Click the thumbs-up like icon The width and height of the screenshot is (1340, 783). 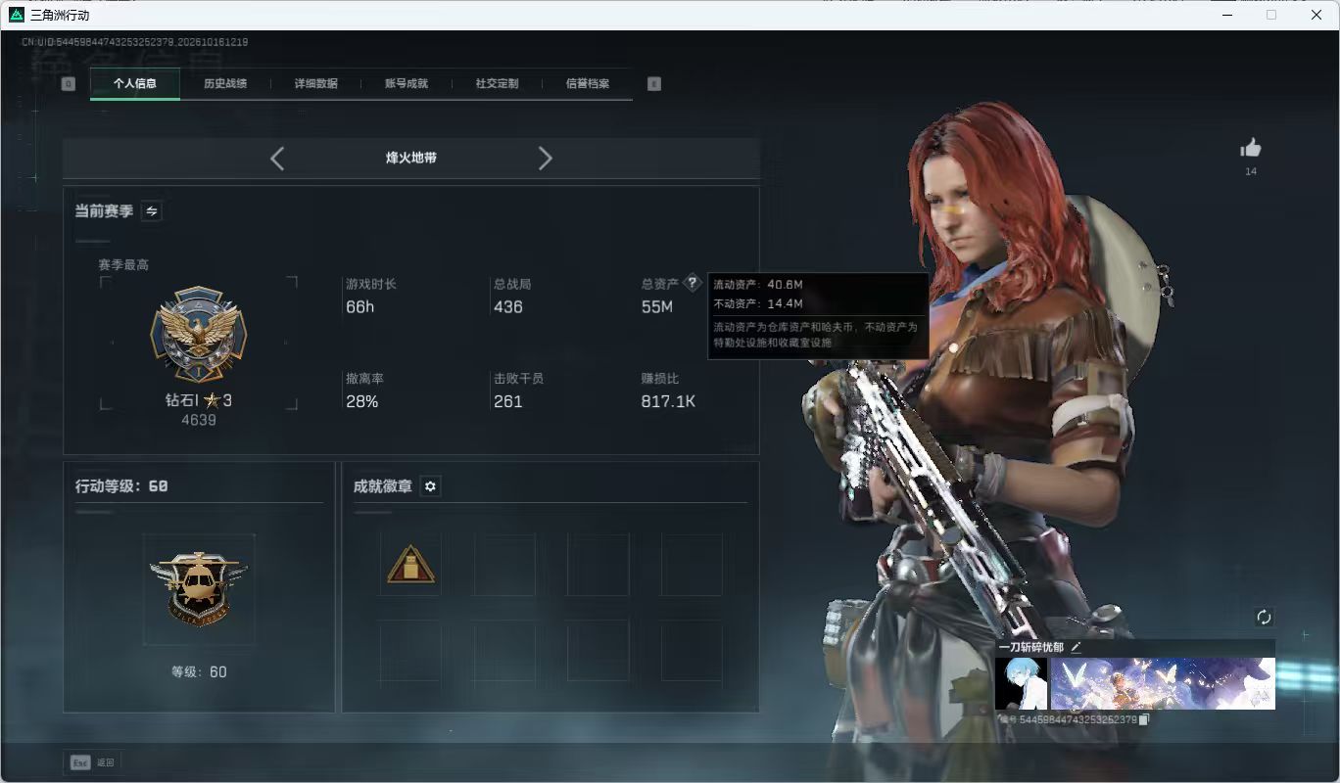tap(1251, 148)
